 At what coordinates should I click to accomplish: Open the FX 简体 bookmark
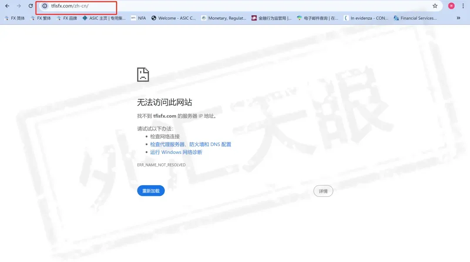(x=15, y=18)
